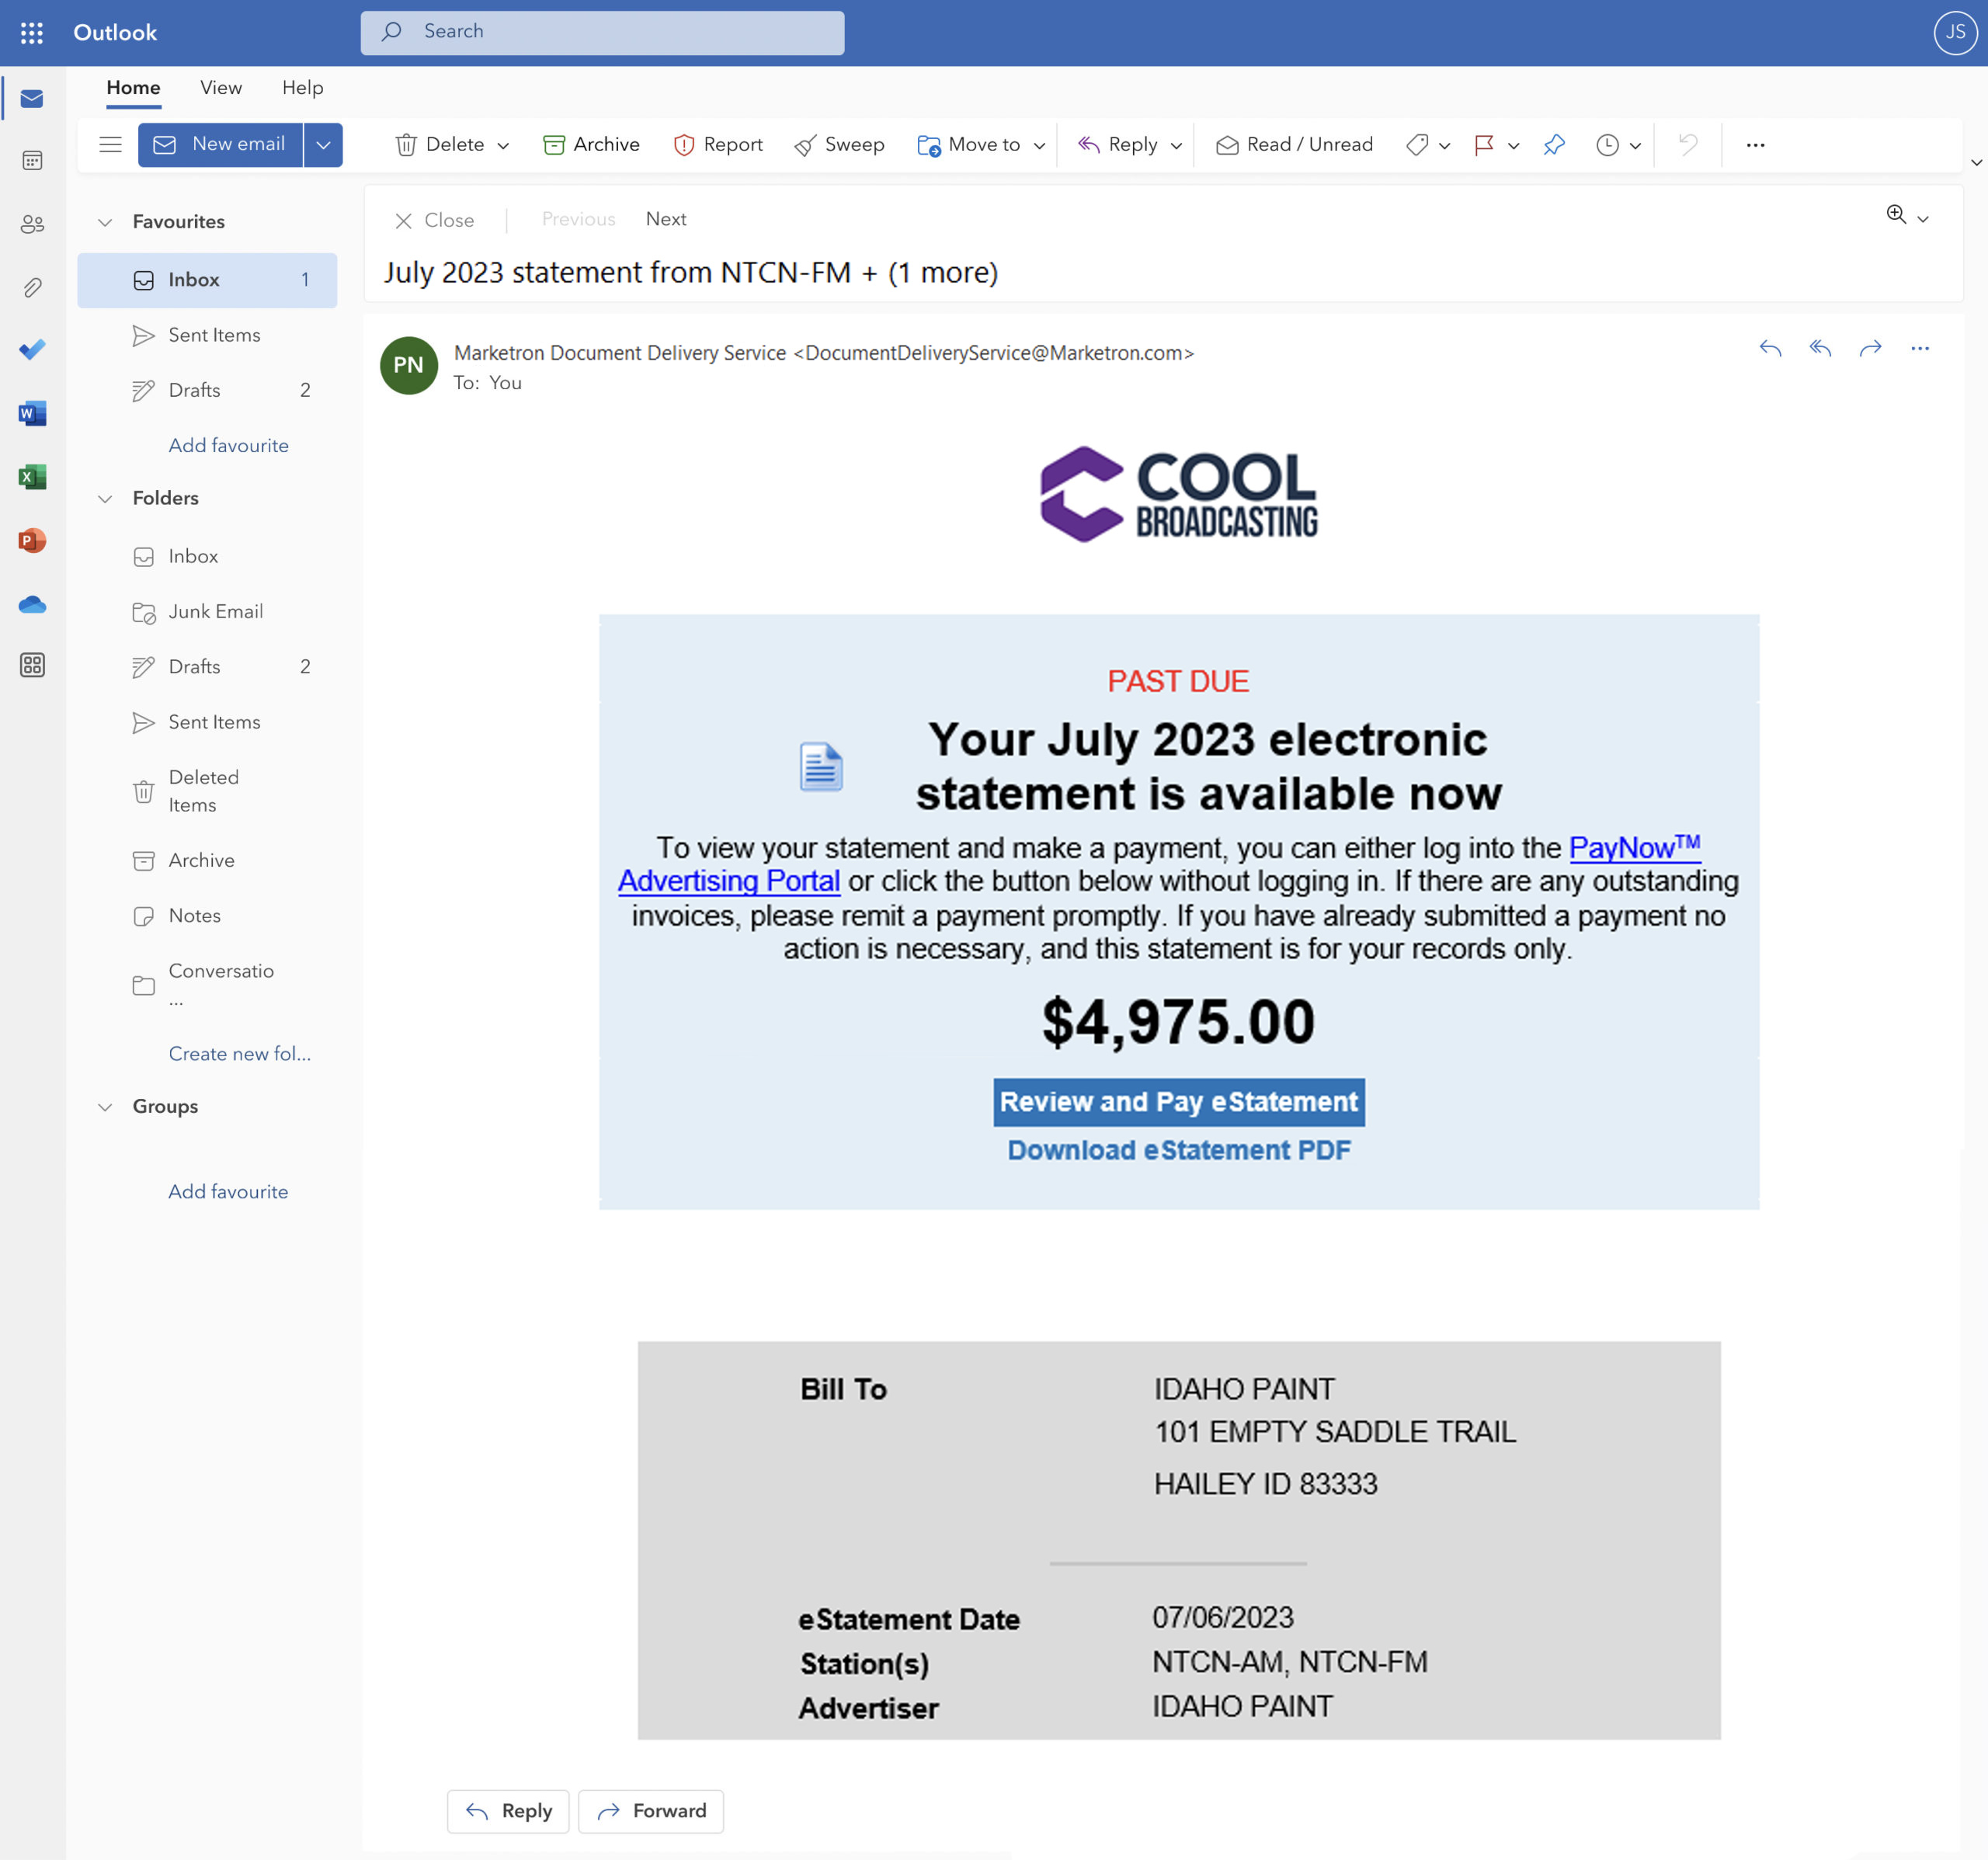Image resolution: width=1988 pixels, height=1860 pixels.
Task: Collapse the Folders section
Action: (x=105, y=498)
